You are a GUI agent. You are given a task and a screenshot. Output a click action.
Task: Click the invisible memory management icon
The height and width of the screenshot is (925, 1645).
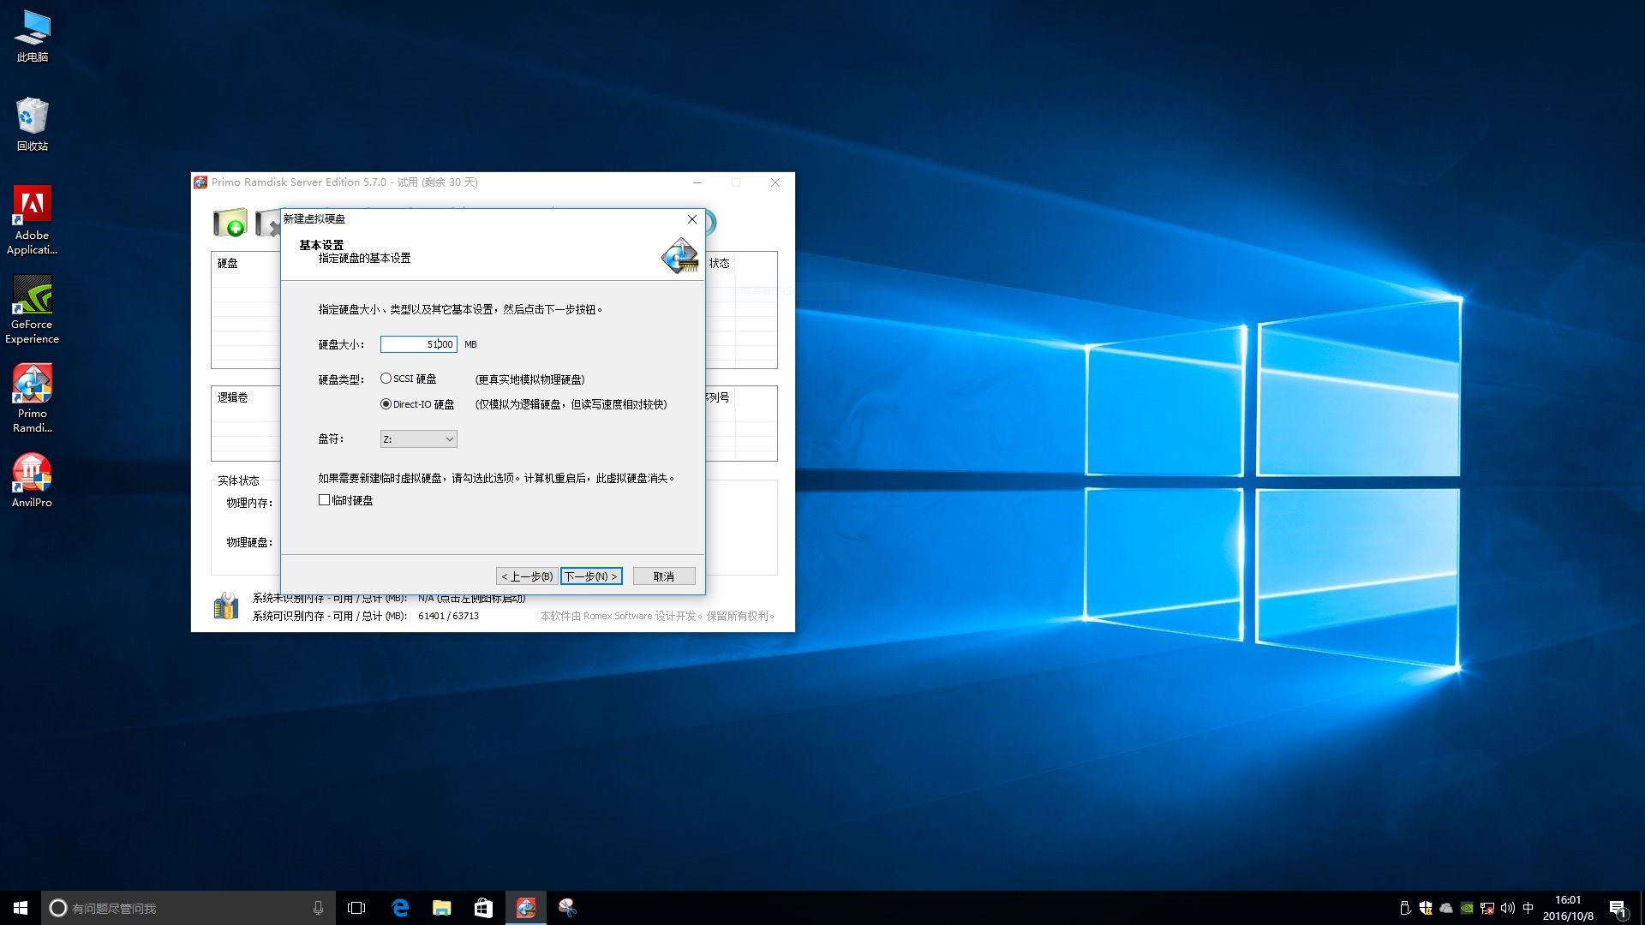(x=226, y=606)
